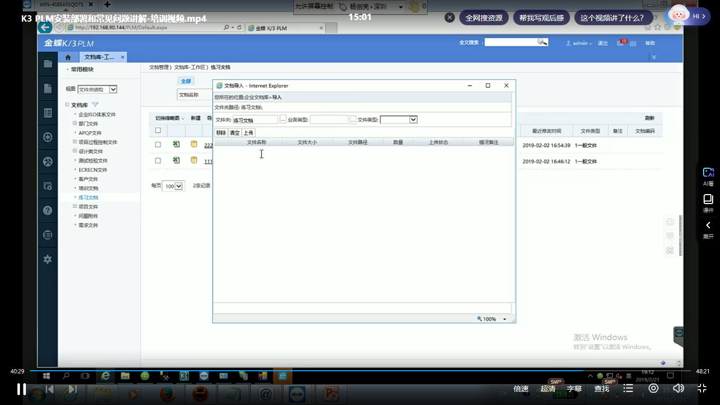Dismiss the AI suggestion bar X button
720x405 pixels.
(450, 17)
